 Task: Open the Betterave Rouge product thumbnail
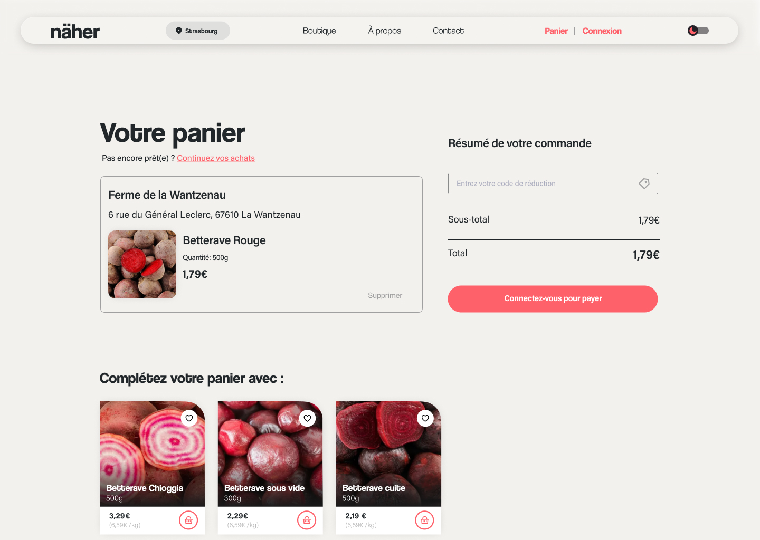pos(142,264)
